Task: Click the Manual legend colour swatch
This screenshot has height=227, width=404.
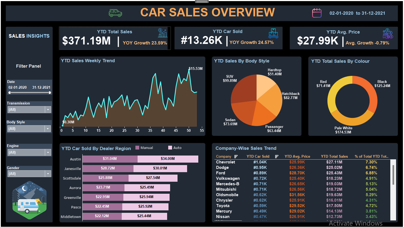Action: click(x=137, y=148)
